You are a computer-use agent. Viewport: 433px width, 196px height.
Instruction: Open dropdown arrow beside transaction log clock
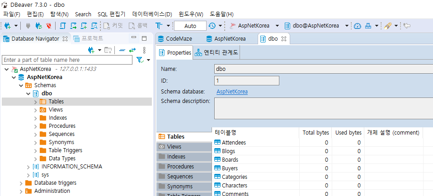(x=220, y=26)
